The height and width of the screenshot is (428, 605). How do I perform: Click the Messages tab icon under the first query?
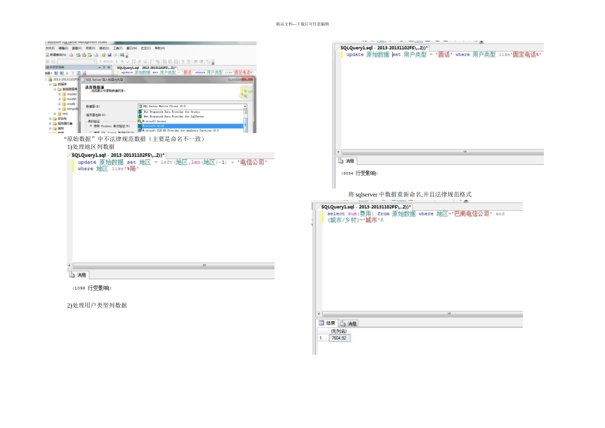pyautogui.click(x=73, y=275)
